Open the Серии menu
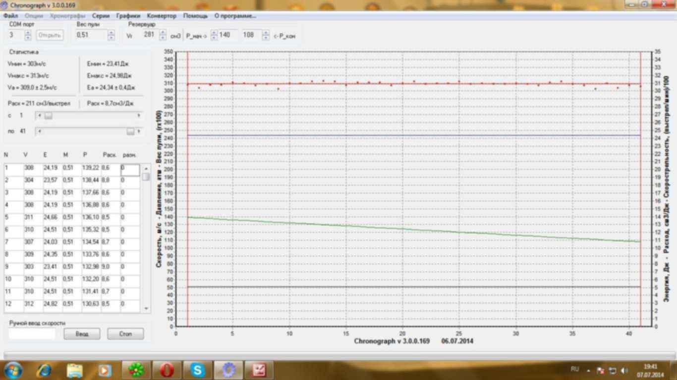This screenshot has height=380, width=677. (101, 16)
